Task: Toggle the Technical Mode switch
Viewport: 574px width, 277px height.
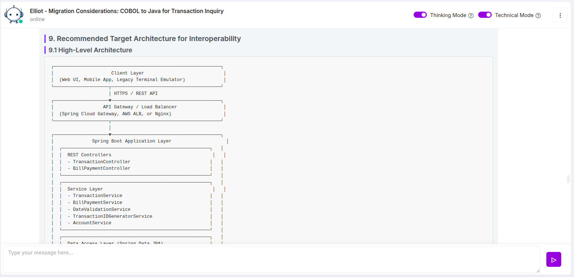Action: 485,15
